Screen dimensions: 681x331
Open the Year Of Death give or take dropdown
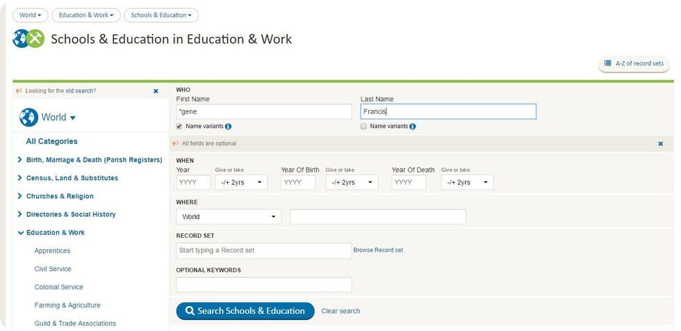coord(467,182)
